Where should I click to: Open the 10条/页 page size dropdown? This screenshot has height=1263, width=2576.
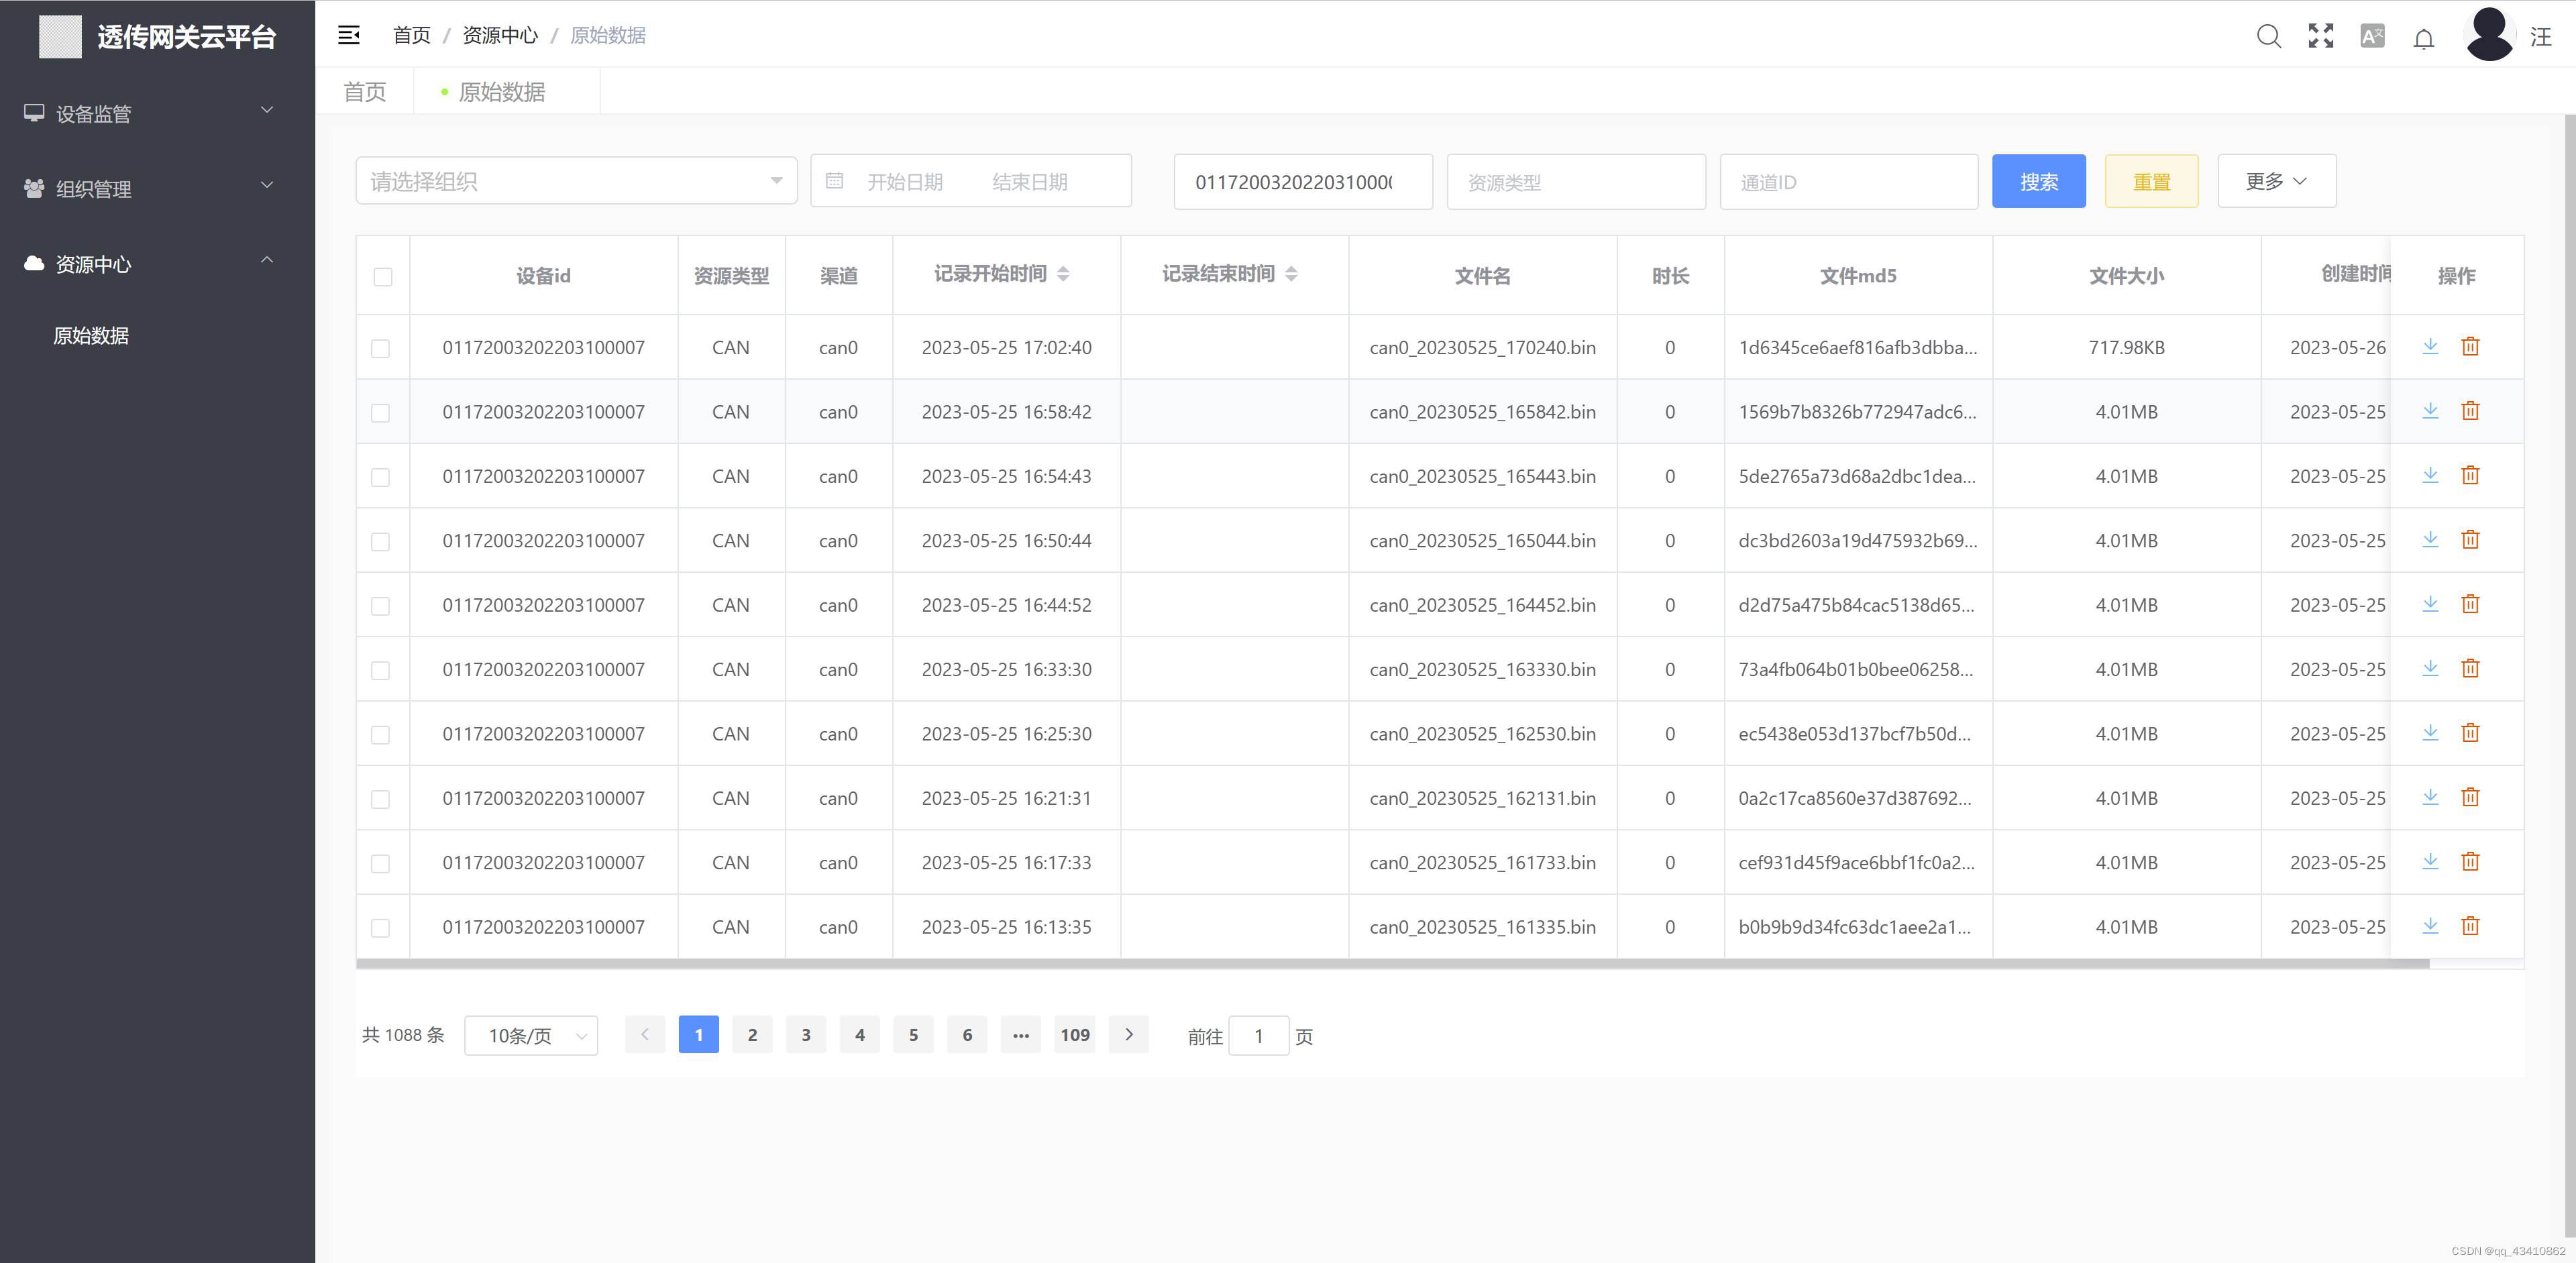(x=531, y=1035)
